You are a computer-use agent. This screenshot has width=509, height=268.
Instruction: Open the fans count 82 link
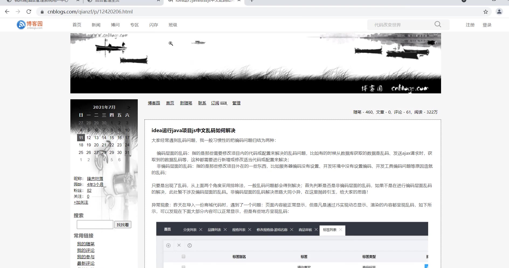pyautogui.click(x=89, y=190)
